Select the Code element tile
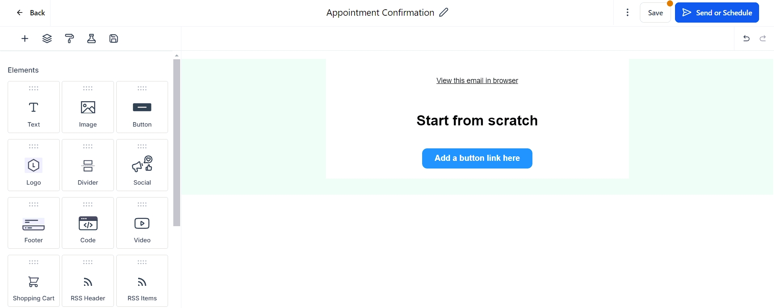 (88, 223)
